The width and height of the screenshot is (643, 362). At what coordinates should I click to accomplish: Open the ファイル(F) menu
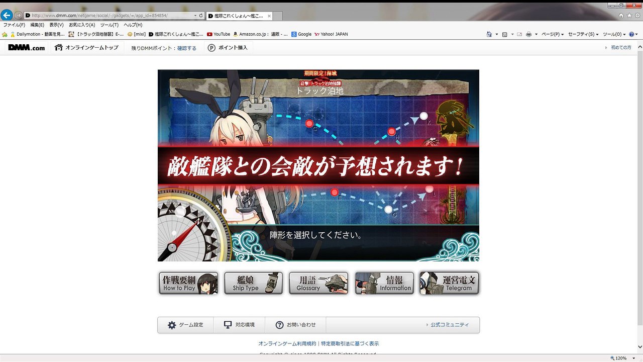pyautogui.click(x=14, y=25)
